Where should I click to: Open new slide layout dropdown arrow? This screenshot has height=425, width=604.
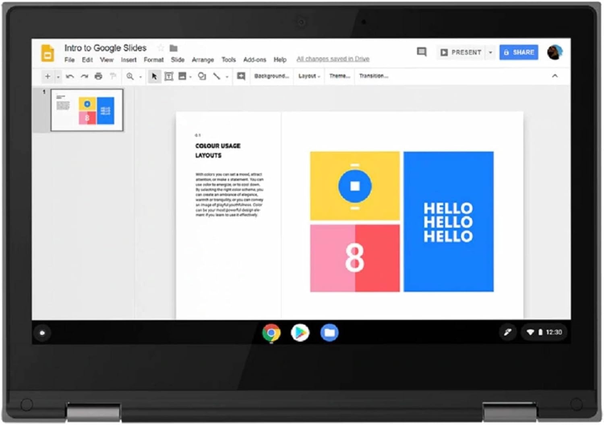[58, 76]
